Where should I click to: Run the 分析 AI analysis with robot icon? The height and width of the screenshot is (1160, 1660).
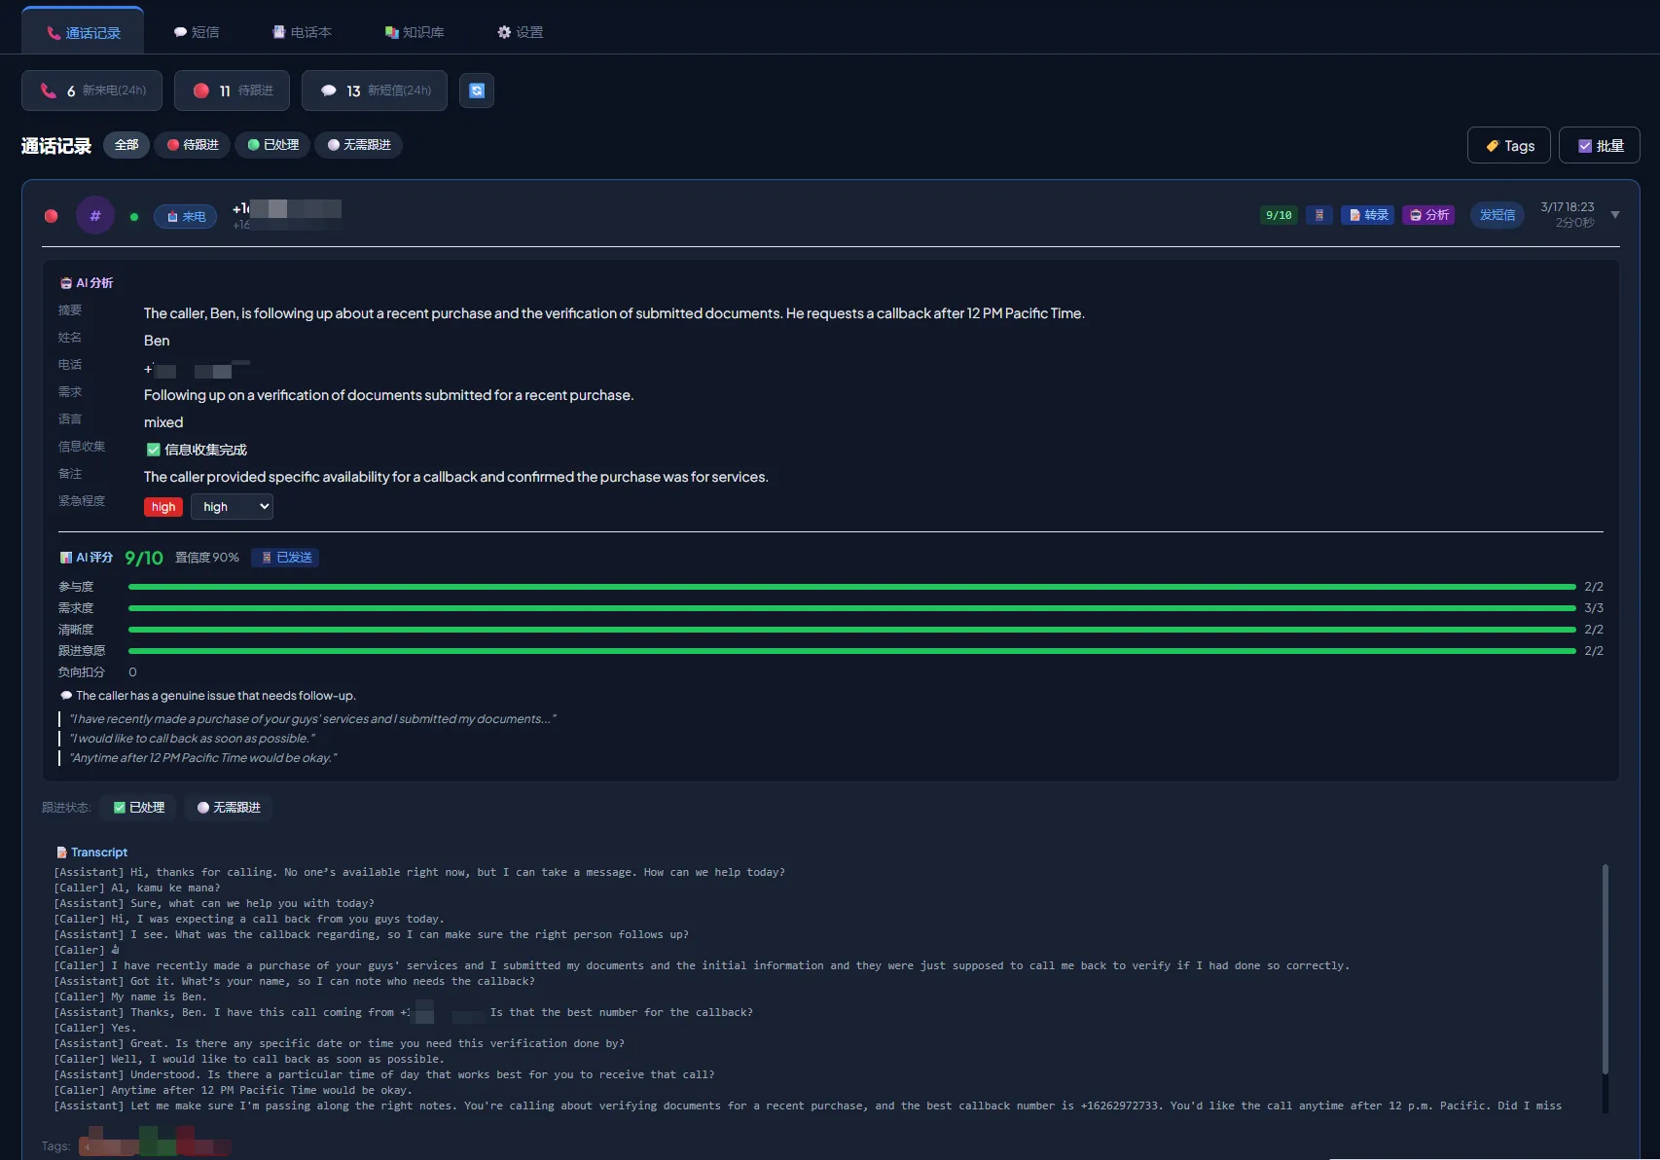(x=1428, y=215)
